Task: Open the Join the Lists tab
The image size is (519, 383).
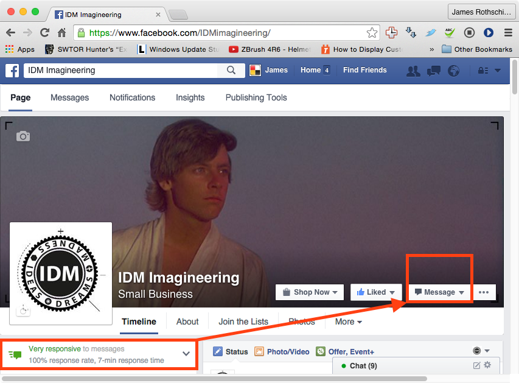Action: [243, 322]
